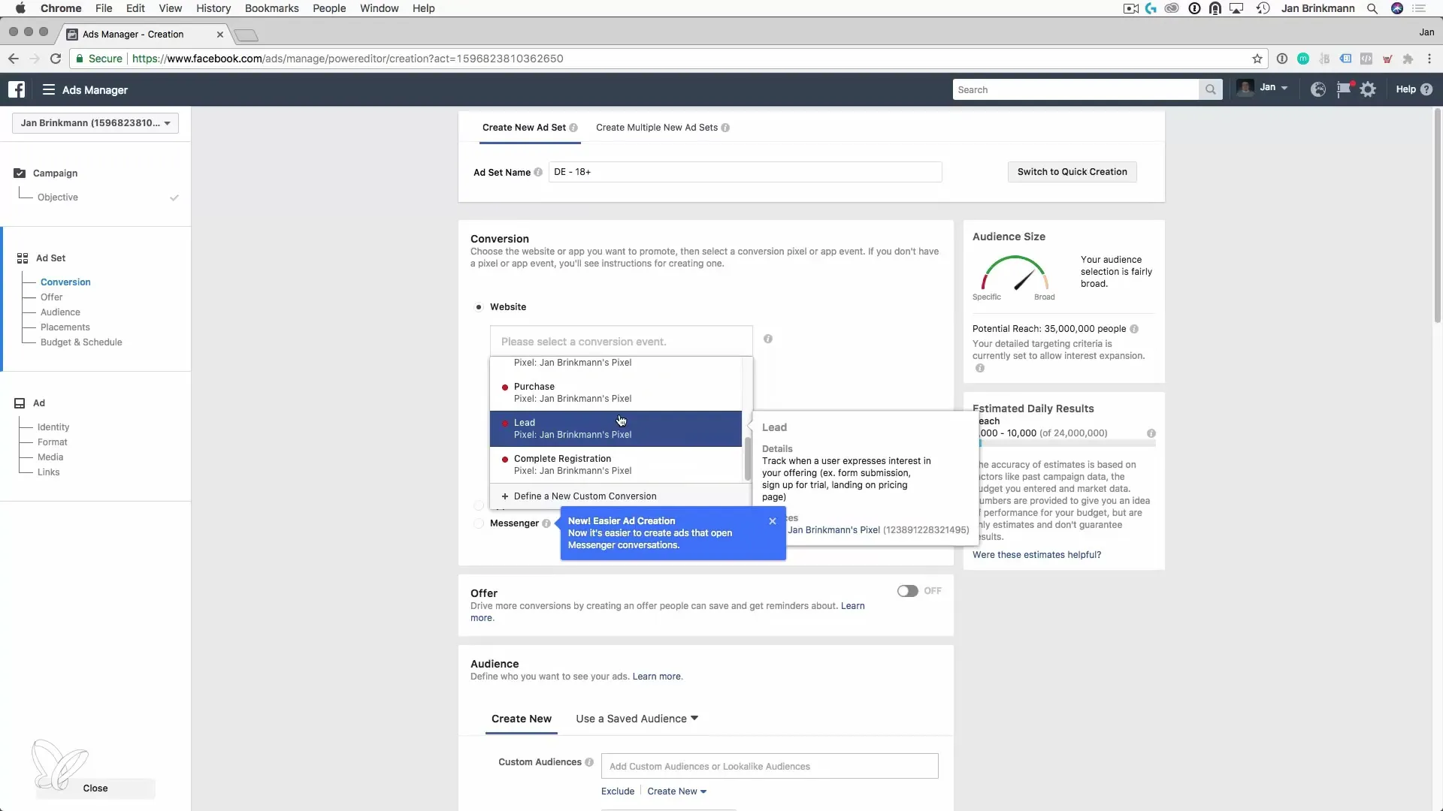Bookmark this page with the star icon

point(1257,59)
